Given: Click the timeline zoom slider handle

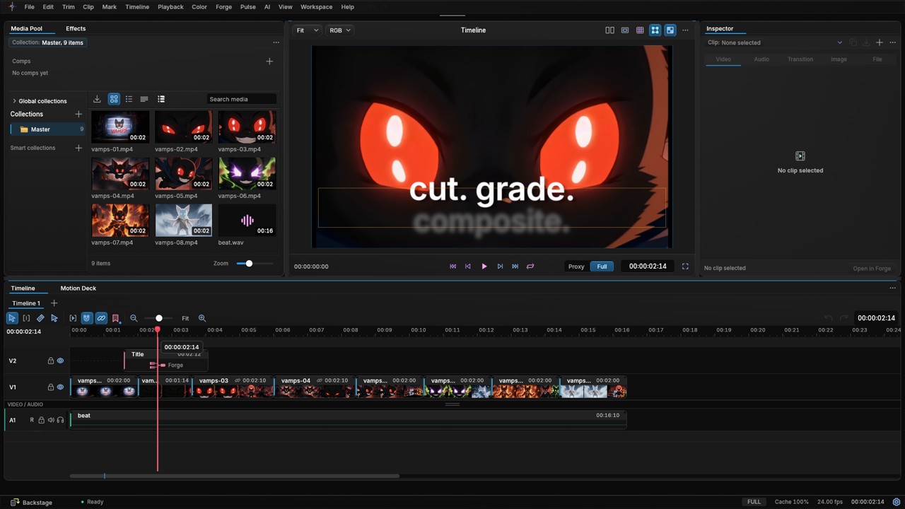Looking at the screenshot, I should [x=159, y=318].
